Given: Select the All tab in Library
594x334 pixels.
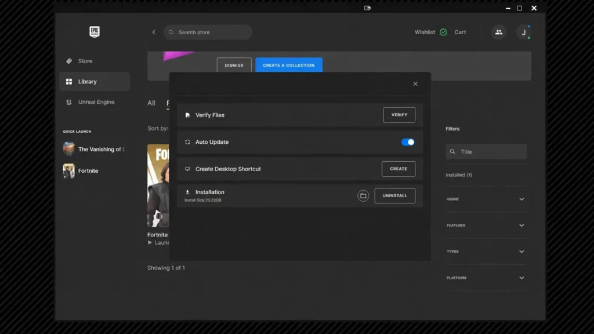Looking at the screenshot, I should coord(151,103).
